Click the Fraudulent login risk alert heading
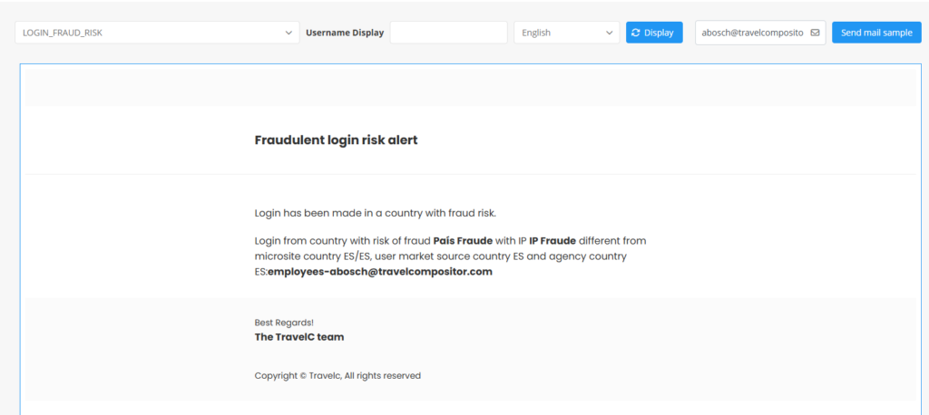 pos(336,140)
